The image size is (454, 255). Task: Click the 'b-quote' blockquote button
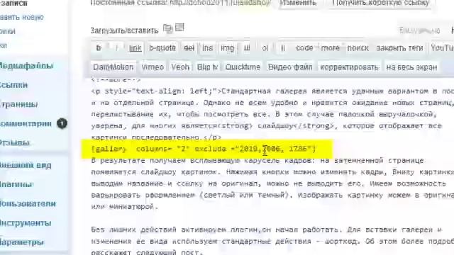162,48
